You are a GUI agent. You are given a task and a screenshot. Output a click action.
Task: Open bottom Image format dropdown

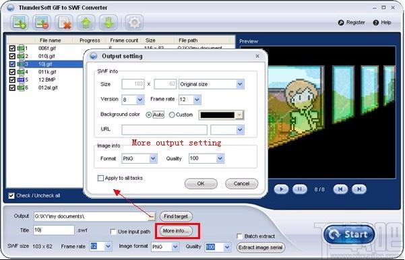(x=175, y=247)
